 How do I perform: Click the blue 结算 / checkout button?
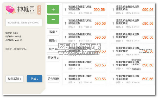34,79
